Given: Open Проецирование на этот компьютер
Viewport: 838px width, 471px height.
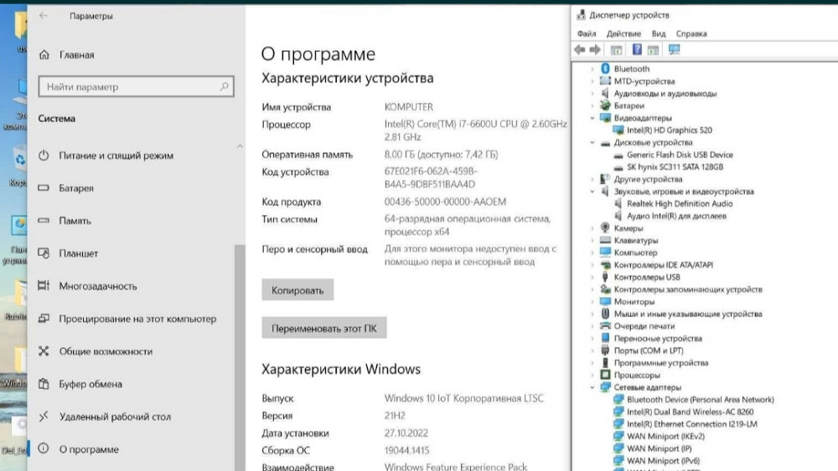Looking at the screenshot, I should (137, 319).
